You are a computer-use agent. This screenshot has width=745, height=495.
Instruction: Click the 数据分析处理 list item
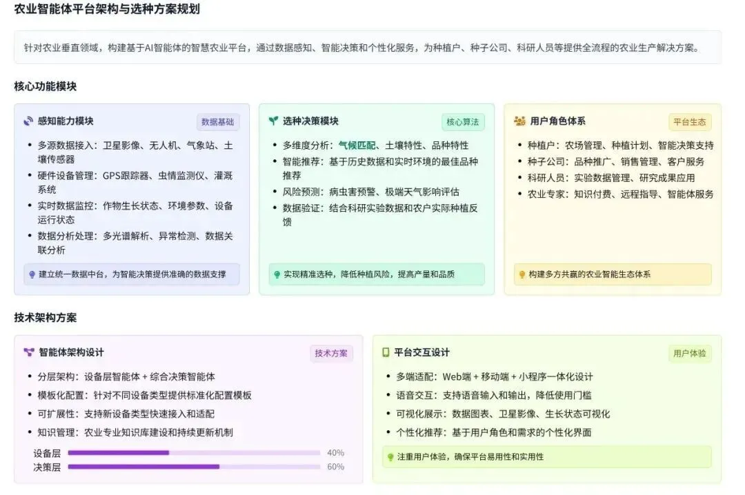click(135, 243)
